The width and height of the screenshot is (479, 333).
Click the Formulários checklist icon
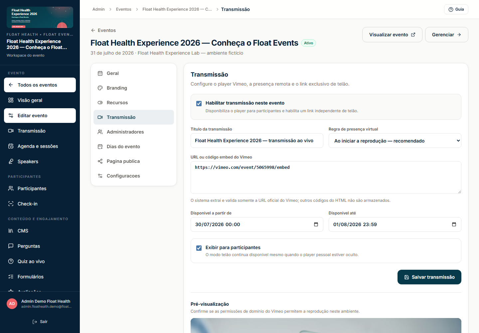[x=11, y=277]
